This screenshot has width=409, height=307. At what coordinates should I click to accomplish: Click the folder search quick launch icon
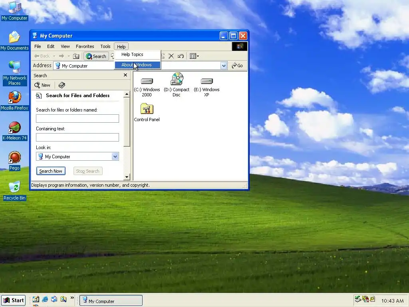coord(64,299)
